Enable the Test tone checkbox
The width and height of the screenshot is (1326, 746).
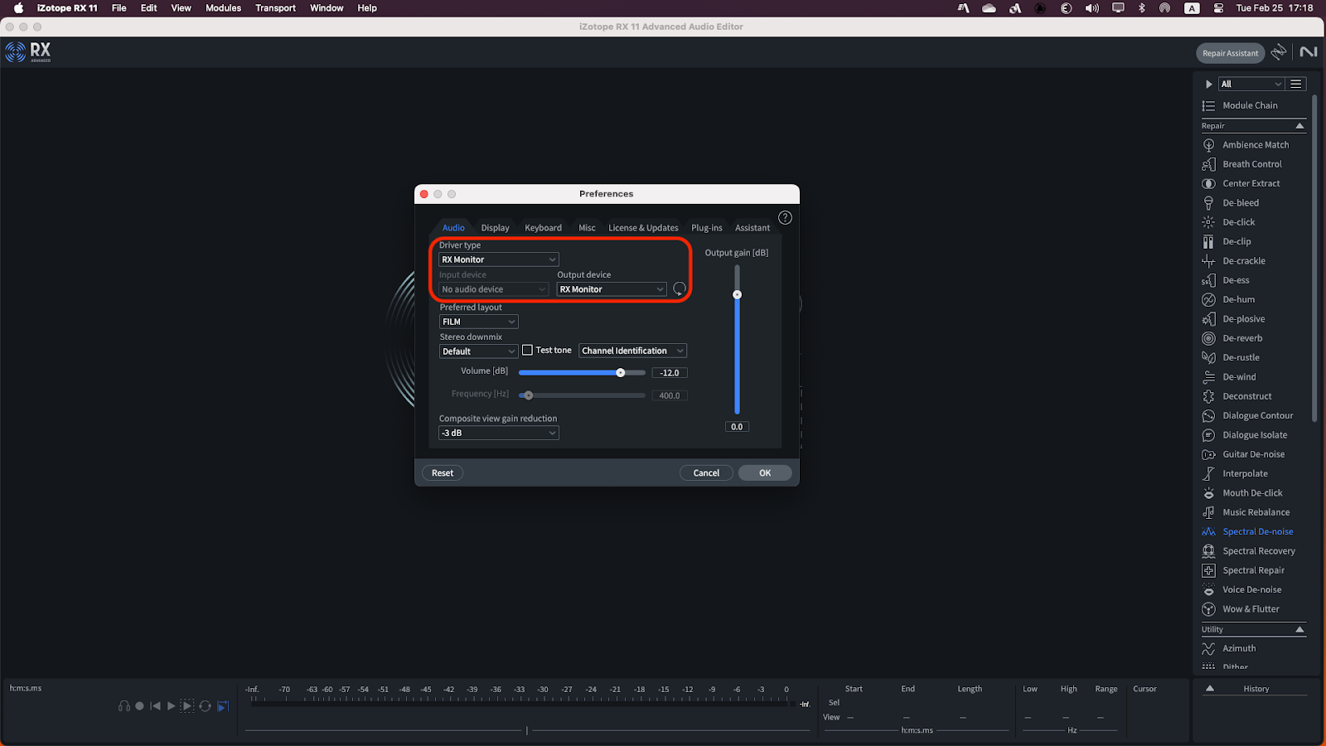528,351
